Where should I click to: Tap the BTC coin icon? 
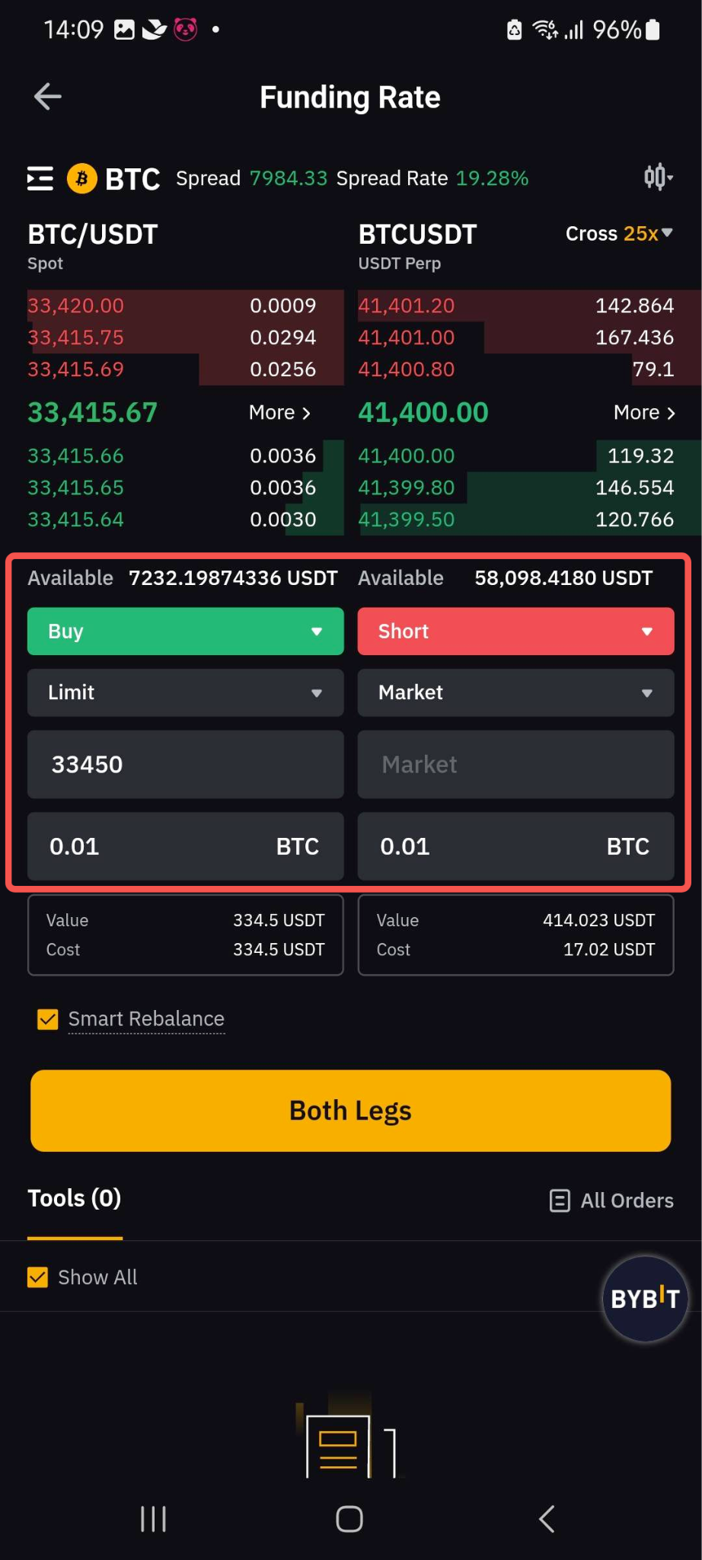tap(82, 179)
